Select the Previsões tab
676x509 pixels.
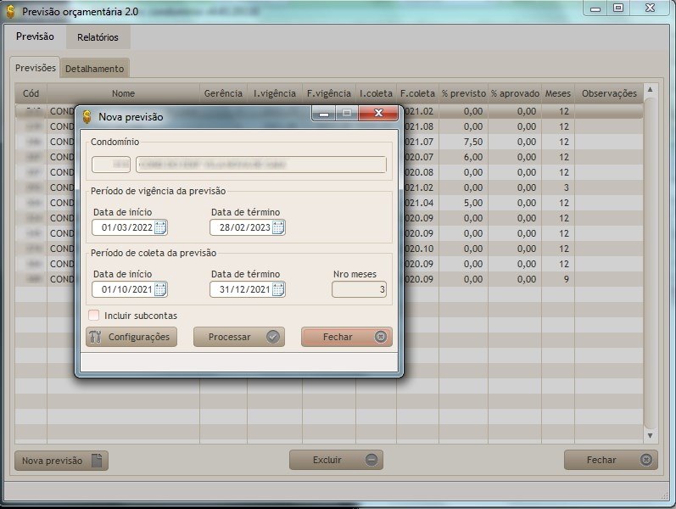[x=36, y=68]
